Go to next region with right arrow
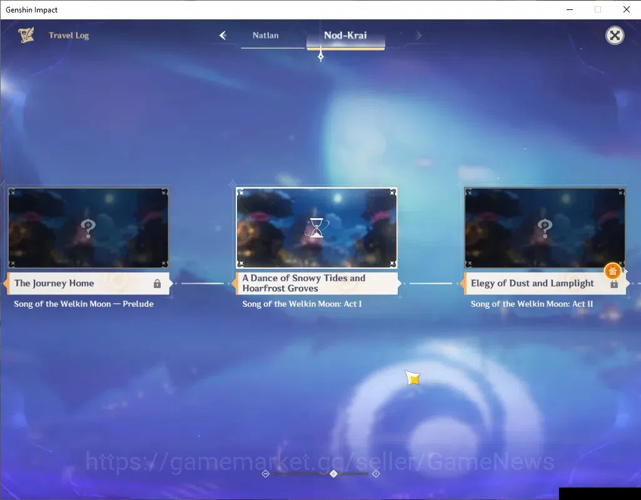The image size is (641, 500). (x=418, y=36)
